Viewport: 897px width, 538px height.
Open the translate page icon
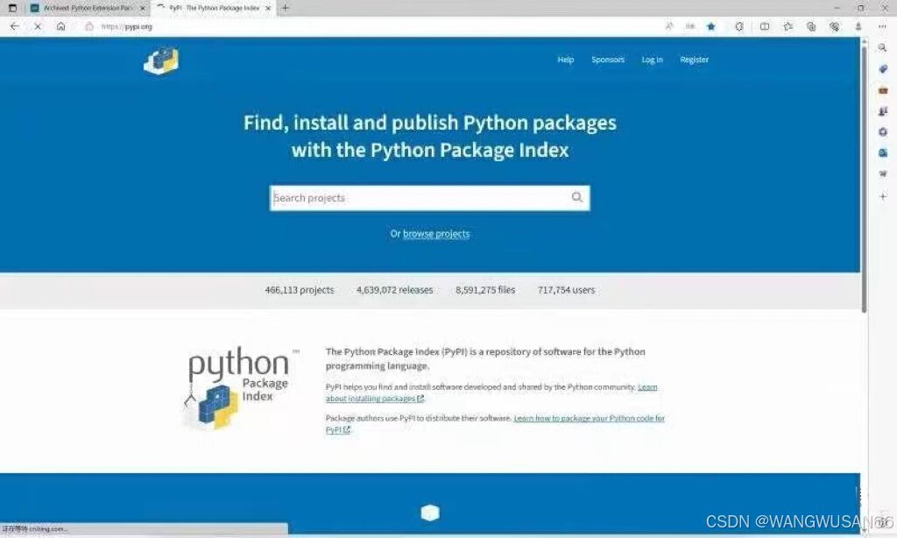(x=690, y=26)
